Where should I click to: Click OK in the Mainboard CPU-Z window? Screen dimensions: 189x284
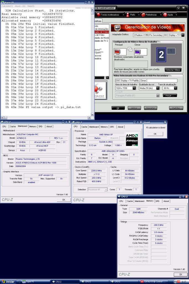(x=64, y=200)
